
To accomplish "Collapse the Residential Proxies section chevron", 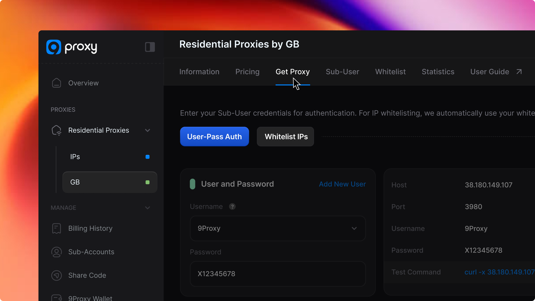I will click(148, 130).
